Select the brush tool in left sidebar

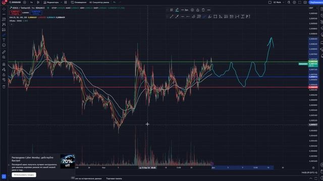(4, 35)
